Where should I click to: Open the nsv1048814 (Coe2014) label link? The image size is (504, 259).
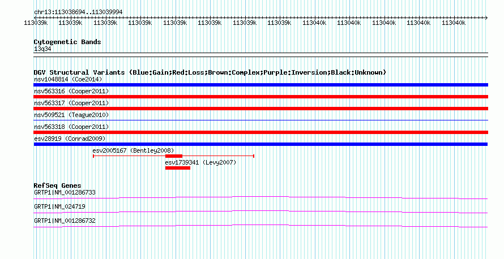click(x=68, y=79)
